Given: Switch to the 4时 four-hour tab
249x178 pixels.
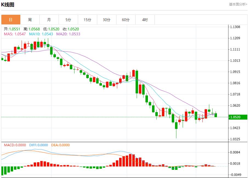Looking at the screenshot, I should pyautogui.click(x=145, y=20).
